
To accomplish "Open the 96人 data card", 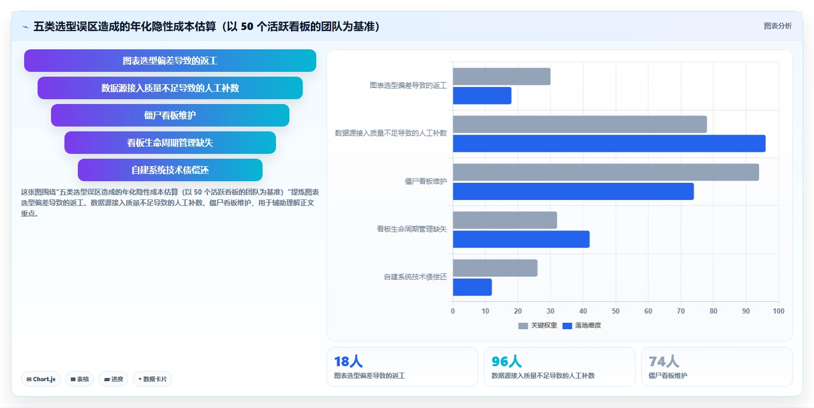I will click(559, 367).
